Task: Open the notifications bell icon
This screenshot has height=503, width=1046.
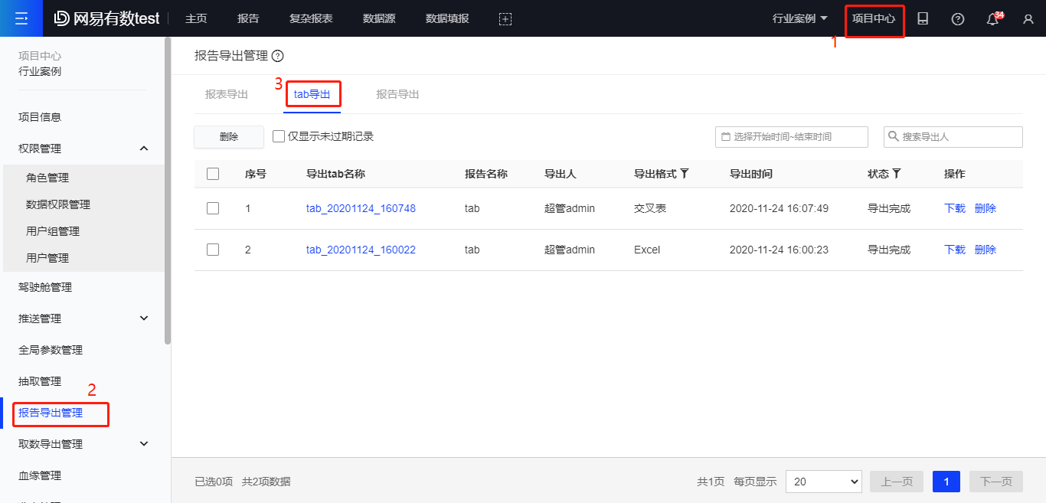Action: click(992, 19)
